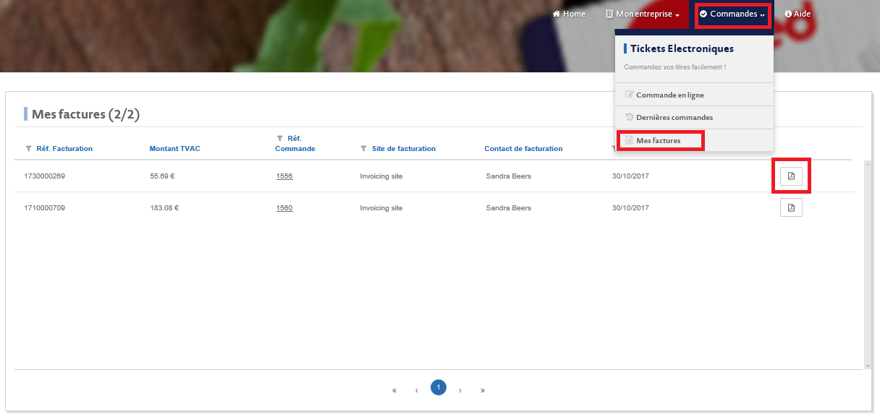
Task: Click filter icon beside Réf. Commande
Action: coord(279,138)
